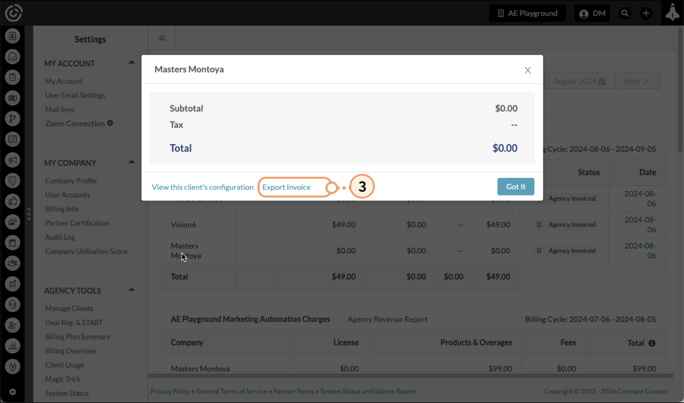Open Deal Reg. & START item
Viewport: 684px width, 403px height.
[x=74, y=322]
